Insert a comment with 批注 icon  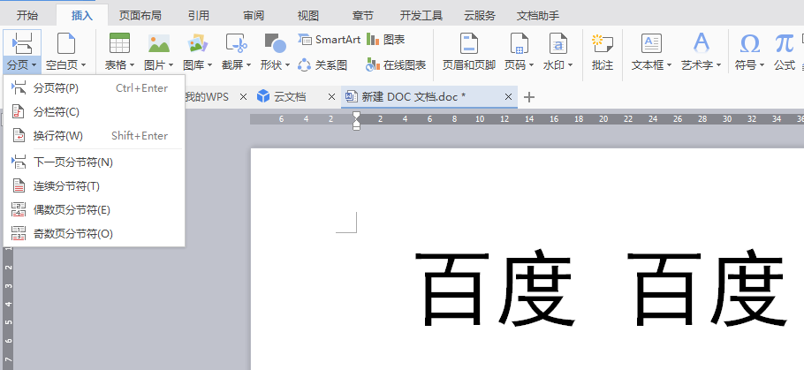tap(603, 43)
